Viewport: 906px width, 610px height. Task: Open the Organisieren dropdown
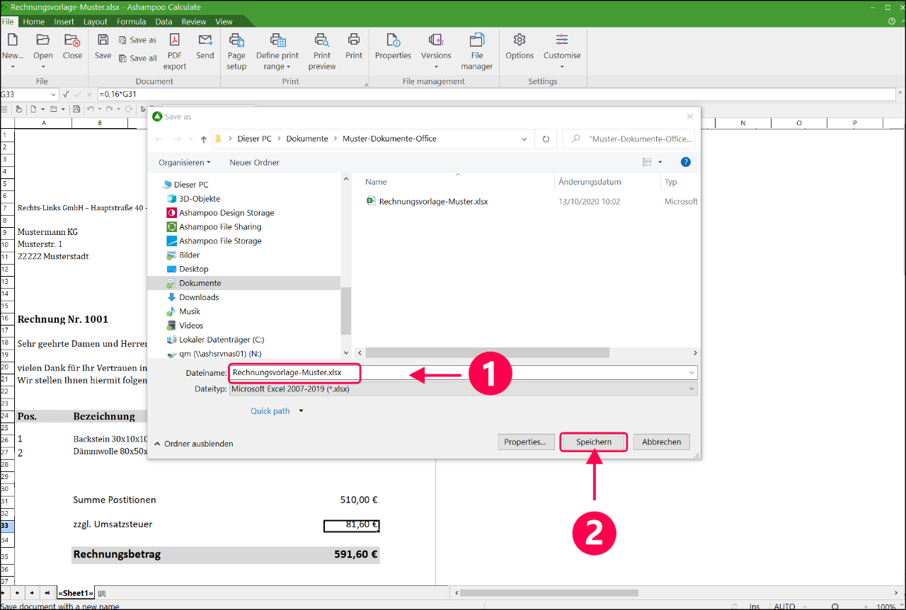185,162
